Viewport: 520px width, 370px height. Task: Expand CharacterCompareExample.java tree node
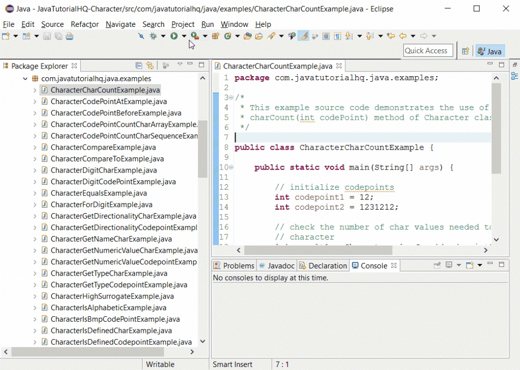35,147
